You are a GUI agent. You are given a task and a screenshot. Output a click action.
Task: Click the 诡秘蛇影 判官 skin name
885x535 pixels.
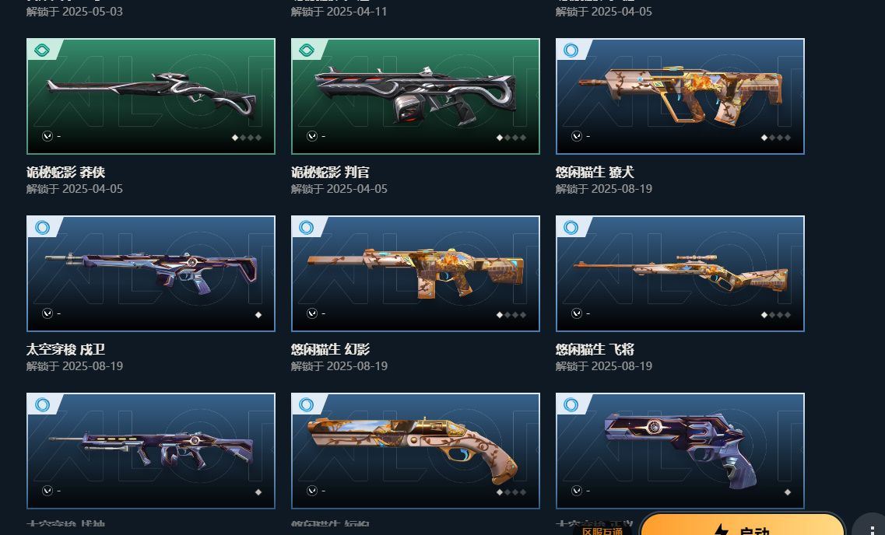click(330, 172)
